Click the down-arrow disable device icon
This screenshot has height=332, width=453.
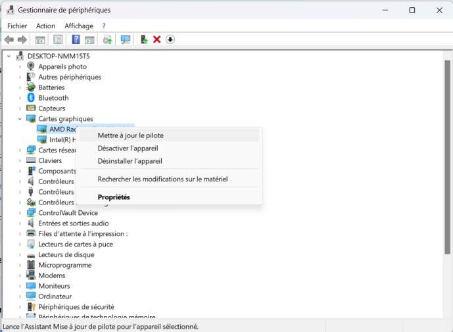point(170,39)
